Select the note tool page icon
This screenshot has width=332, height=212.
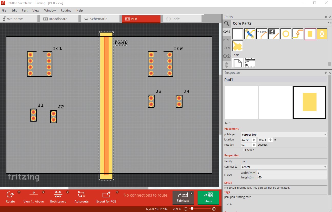point(238,63)
